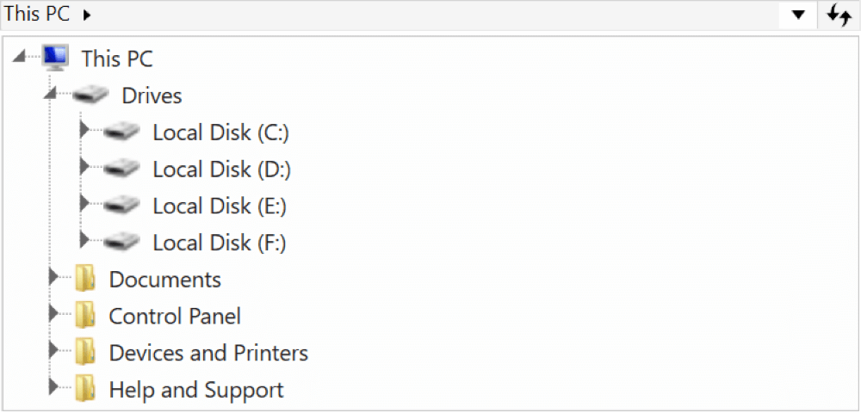Screen dimensions: 861x413
Task: Expand the Local Disk (E:) node
Action: tap(84, 204)
